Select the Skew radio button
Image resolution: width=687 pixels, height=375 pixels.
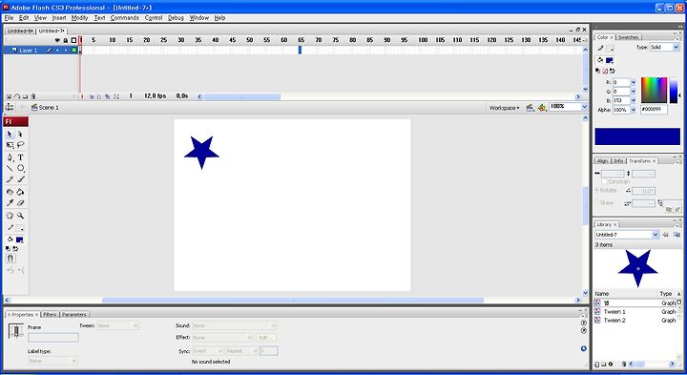[x=596, y=203]
